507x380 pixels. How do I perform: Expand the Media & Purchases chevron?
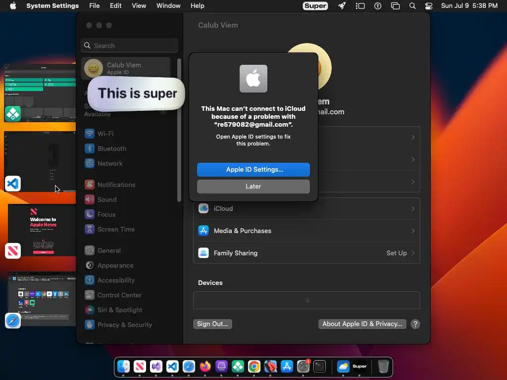[413, 231]
